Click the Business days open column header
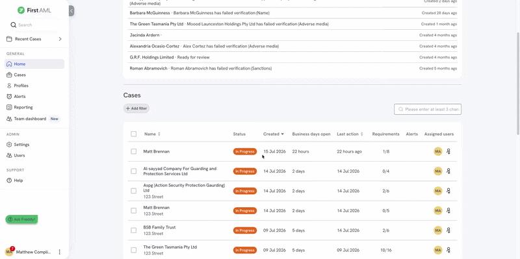 (311, 134)
